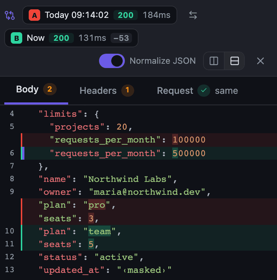Click line number 6 in the gutter
277x280 pixels.
coord(12,153)
